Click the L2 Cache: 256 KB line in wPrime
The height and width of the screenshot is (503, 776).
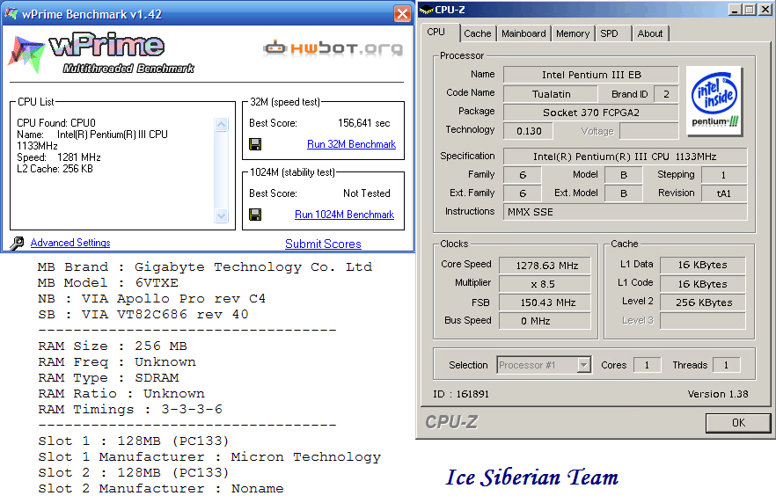[x=55, y=169]
